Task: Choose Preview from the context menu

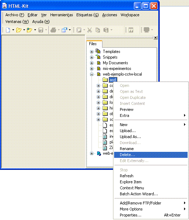Action: [151, 109]
